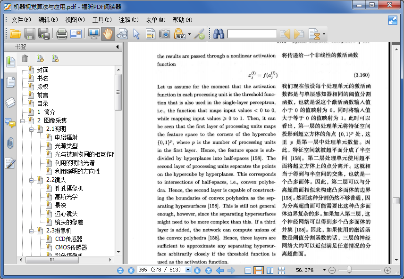Open the Bookmarks sidebar panel icon
404x279 pixels.
click(x=10, y=62)
